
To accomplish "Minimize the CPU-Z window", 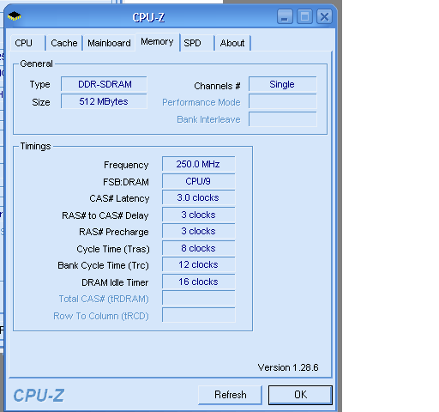I will pos(285,16).
